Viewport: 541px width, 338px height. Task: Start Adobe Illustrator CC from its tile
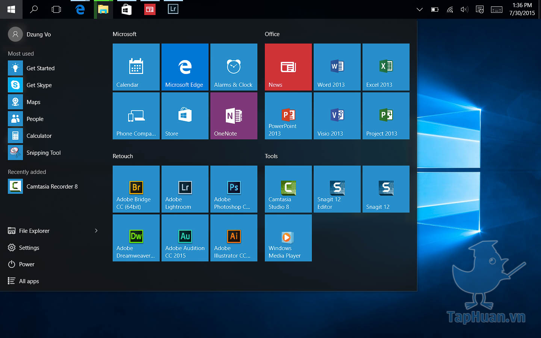(234, 238)
